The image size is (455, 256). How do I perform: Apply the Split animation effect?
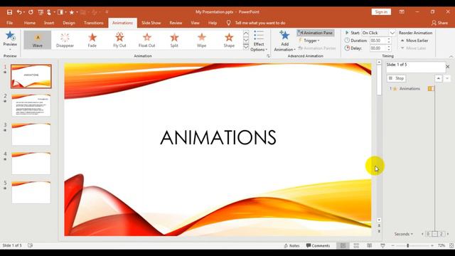coord(174,40)
